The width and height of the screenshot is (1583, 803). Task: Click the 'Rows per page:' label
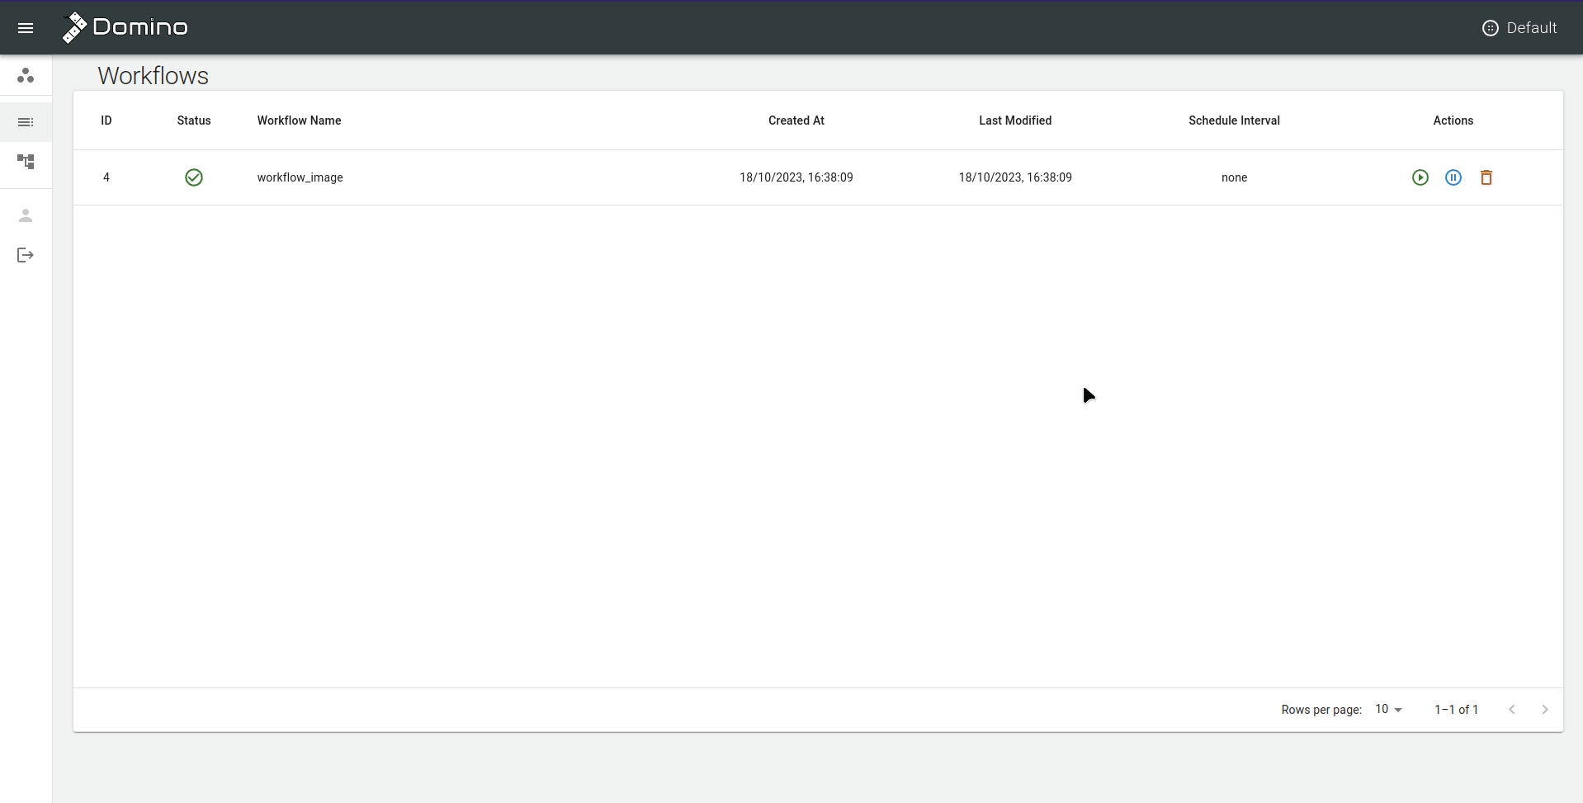coord(1321,710)
